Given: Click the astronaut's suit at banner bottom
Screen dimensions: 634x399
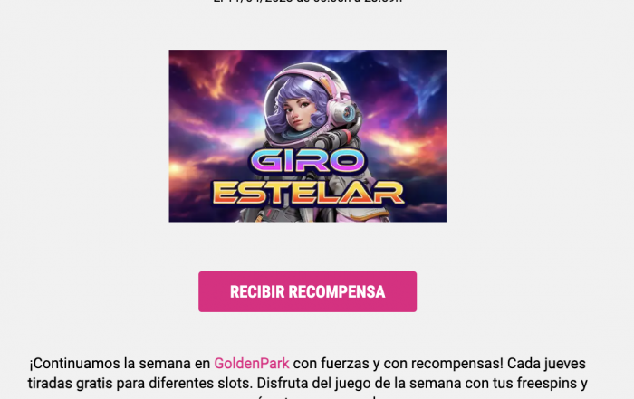Looking at the screenshot, I should (x=315, y=214).
